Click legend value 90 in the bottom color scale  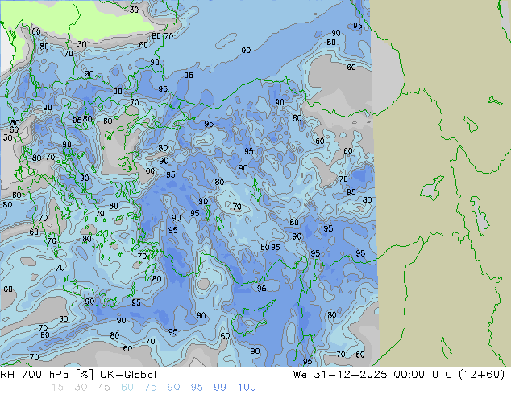[x=173, y=388]
